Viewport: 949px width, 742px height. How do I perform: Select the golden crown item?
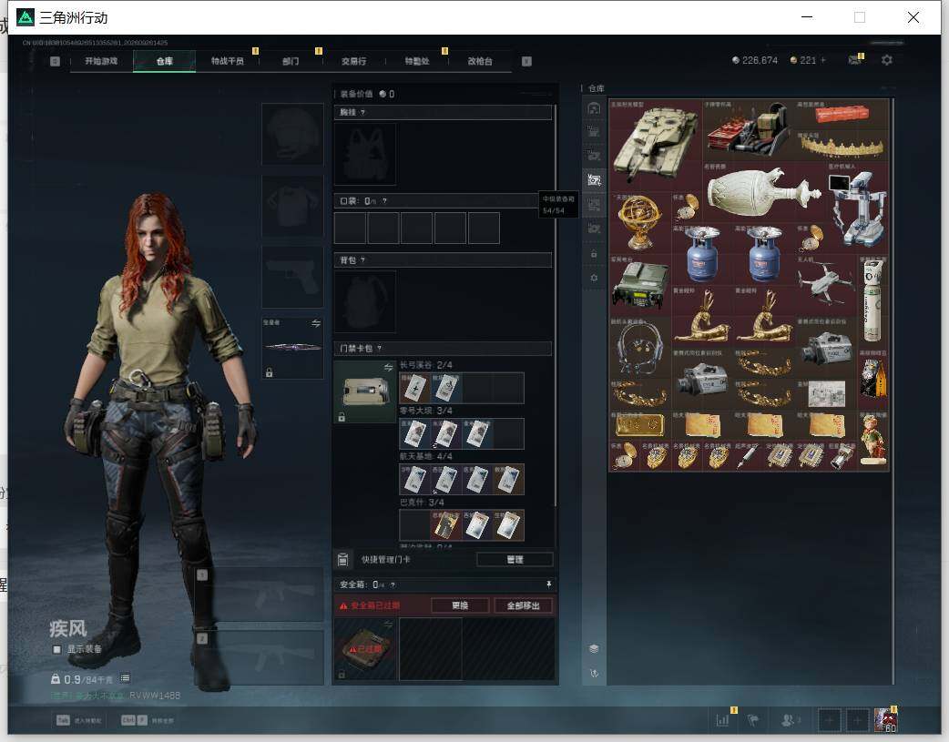tap(842, 146)
